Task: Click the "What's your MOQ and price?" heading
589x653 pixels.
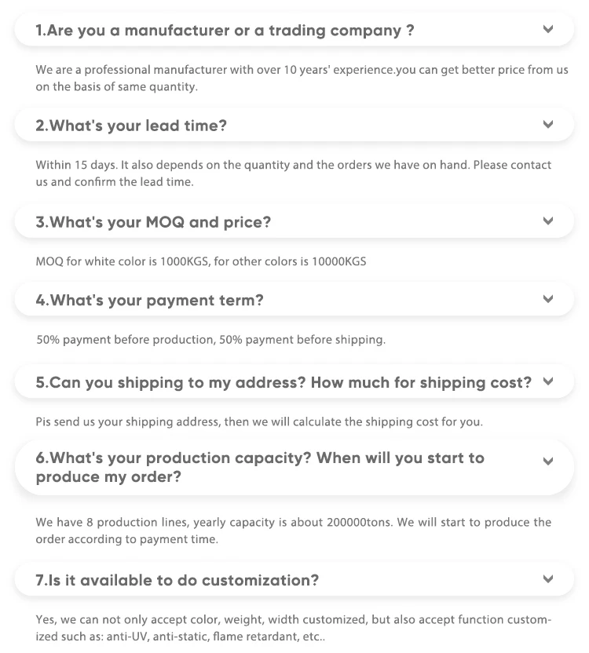Action: point(153,222)
